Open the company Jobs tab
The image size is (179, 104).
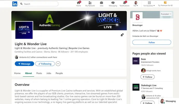coord(49,73)
